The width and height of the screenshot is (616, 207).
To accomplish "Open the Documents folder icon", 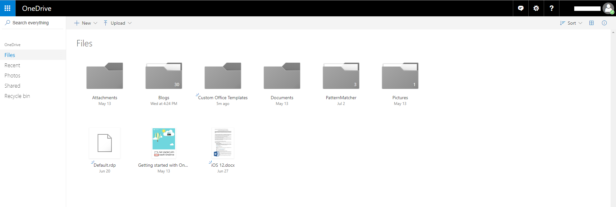I will 282,76.
